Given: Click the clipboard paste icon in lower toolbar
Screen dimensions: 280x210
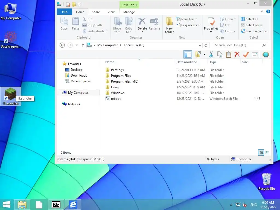Looking at the screenshot, I should (228, 55).
